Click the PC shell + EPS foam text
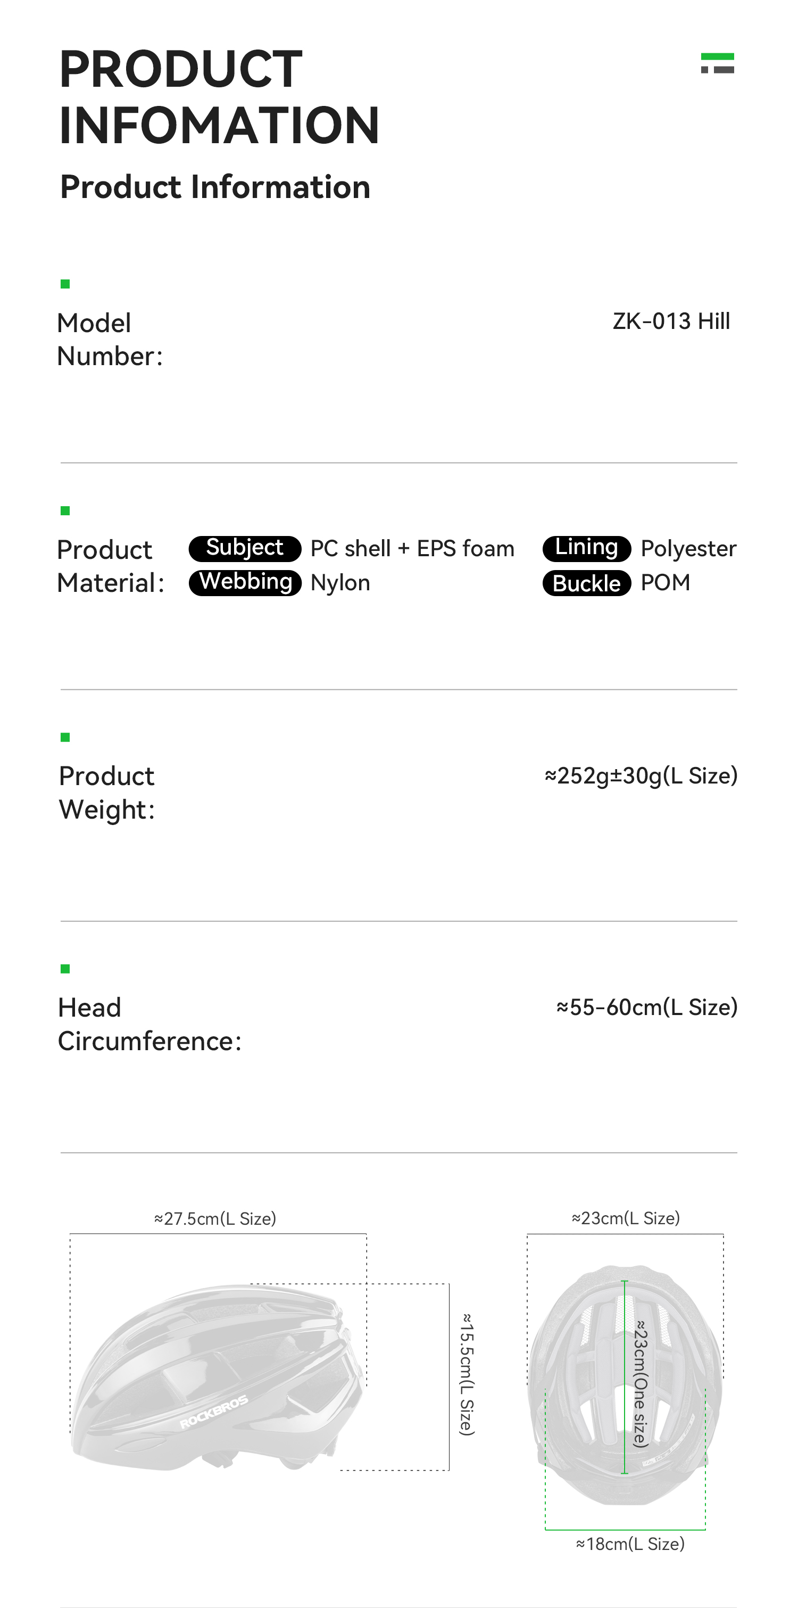Image resolution: width=798 pixels, height=1608 pixels. [x=412, y=549]
